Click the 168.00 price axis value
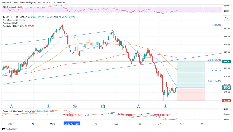Viewport: 233px width, 132px height. pos(227,76)
